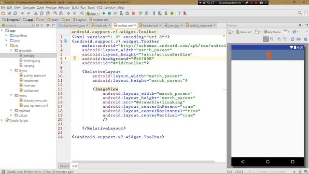309x174 pixels.
Task: Start debugging with the bug icon
Action: point(110,14)
